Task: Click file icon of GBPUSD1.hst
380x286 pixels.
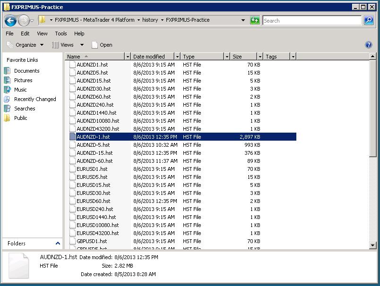Action: click(x=72, y=241)
